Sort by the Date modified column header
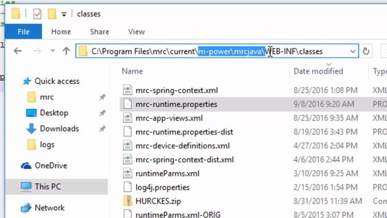 318,71
